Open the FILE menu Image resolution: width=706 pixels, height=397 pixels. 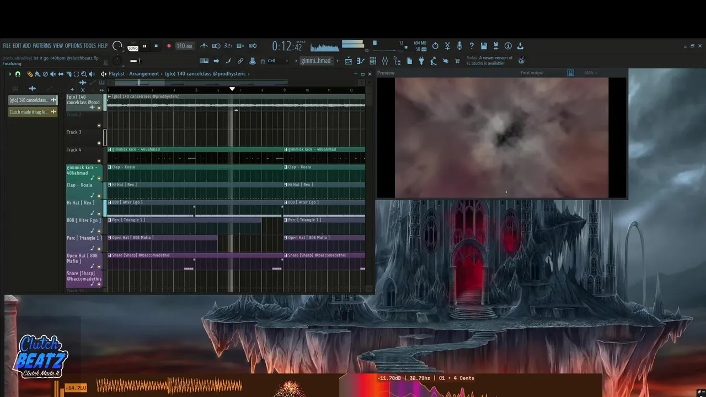click(7, 46)
